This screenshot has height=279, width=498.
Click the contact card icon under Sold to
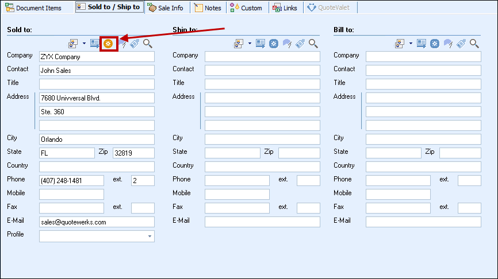tap(73, 44)
